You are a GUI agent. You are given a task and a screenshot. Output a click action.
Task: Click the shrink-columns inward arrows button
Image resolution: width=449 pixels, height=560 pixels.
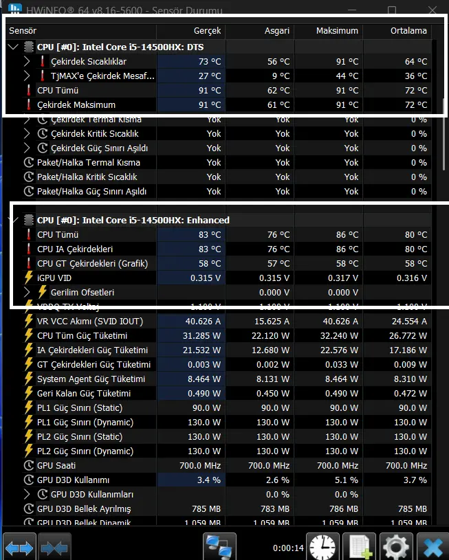(54, 547)
